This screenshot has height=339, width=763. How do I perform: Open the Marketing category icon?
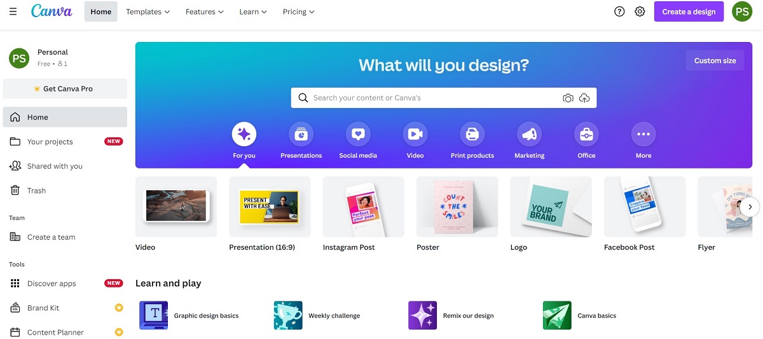tap(530, 134)
